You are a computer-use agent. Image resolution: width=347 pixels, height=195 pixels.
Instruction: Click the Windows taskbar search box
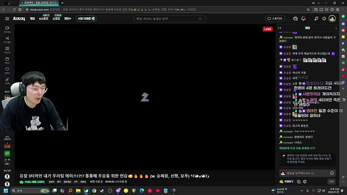30,191
